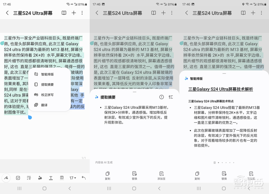The image size is (269, 194).
Task: Expand the 提取摘要 sheet via its drag handle
Action: tap(134, 92)
